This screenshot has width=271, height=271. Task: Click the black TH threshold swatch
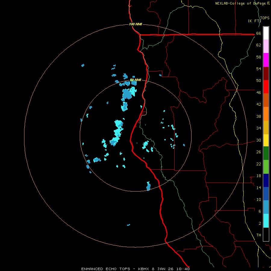point(266,234)
